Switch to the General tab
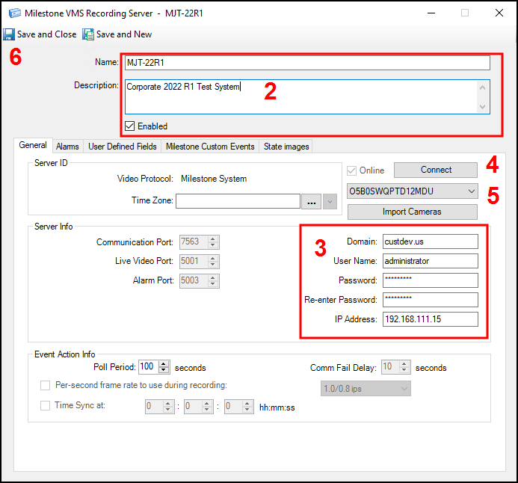The image size is (518, 483). 33,145
